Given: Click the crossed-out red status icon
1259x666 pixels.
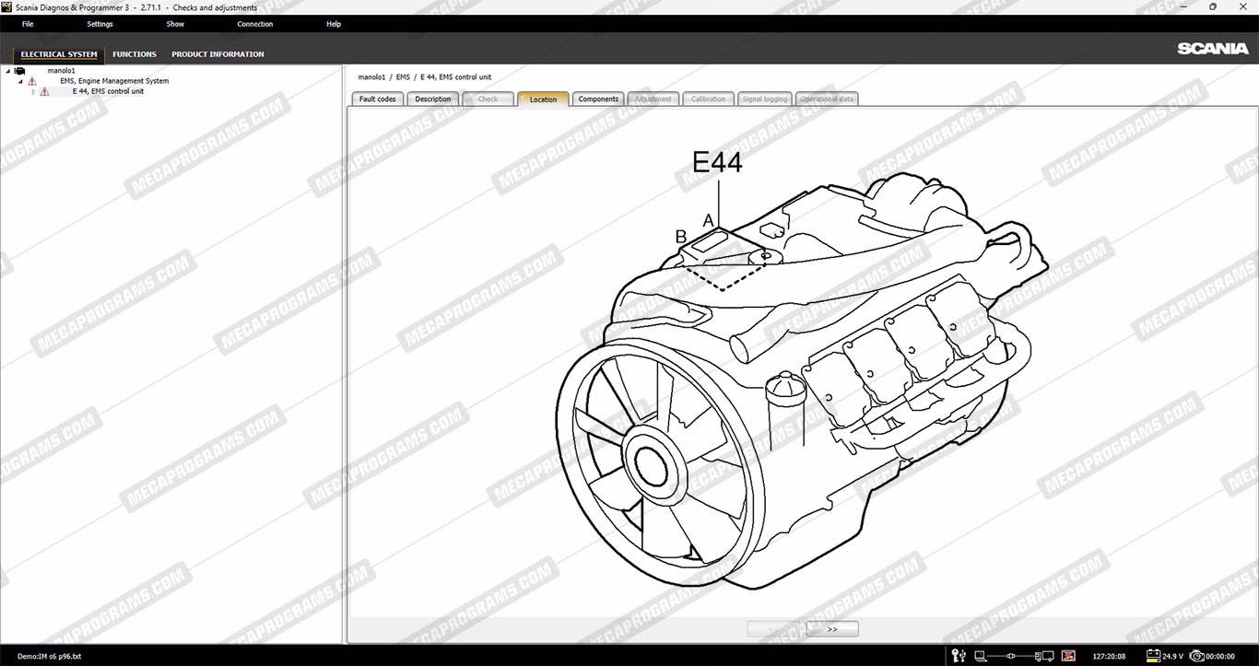Looking at the screenshot, I should 1068,656.
